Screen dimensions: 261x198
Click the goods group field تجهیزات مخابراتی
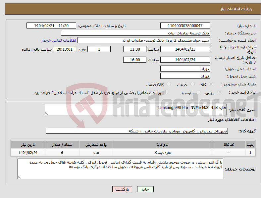pos(137,131)
